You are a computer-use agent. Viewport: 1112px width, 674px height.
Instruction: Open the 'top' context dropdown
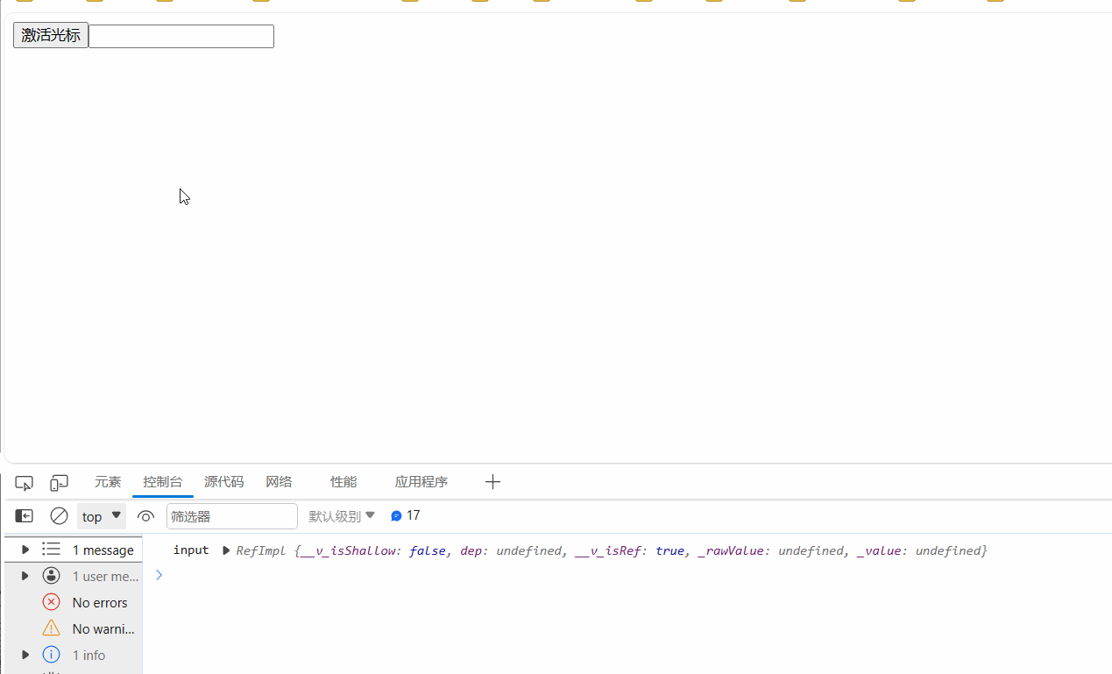click(100, 515)
